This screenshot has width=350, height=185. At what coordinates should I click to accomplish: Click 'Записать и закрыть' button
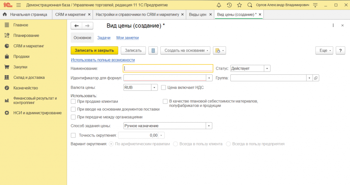(94, 51)
